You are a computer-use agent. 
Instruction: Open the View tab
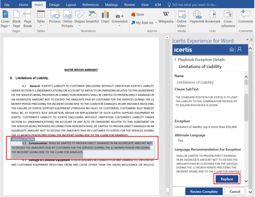click(145, 5)
